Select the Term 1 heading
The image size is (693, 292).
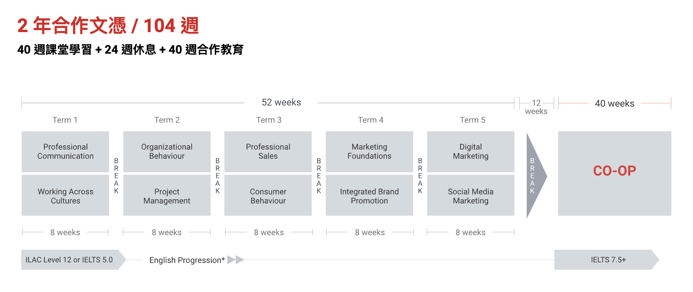point(65,120)
